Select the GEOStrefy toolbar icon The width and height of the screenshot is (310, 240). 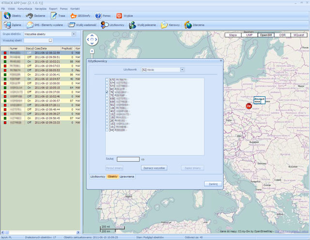[x=74, y=15]
